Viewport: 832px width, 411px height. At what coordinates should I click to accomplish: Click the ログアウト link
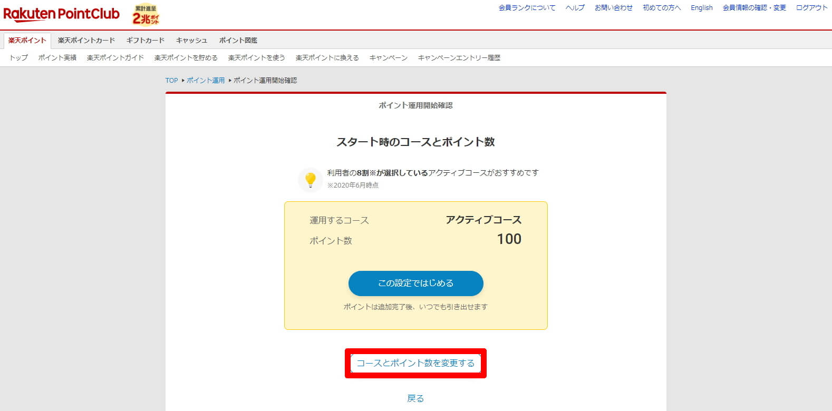pos(812,8)
